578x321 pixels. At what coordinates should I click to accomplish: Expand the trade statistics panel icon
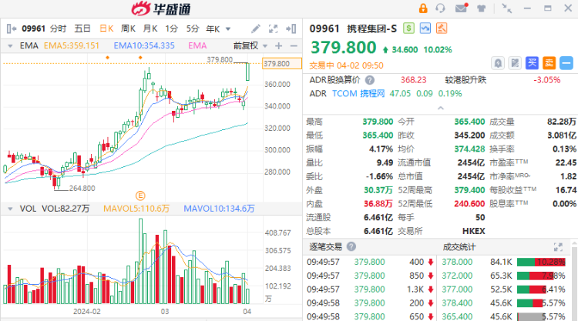tap(558, 246)
